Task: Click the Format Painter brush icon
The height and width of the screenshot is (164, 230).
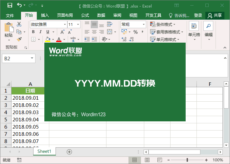Action: pos(19,39)
